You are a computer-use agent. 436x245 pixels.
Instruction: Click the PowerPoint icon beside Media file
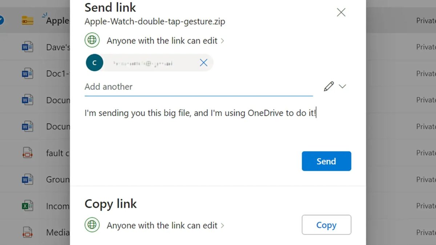tap(28, 232)
